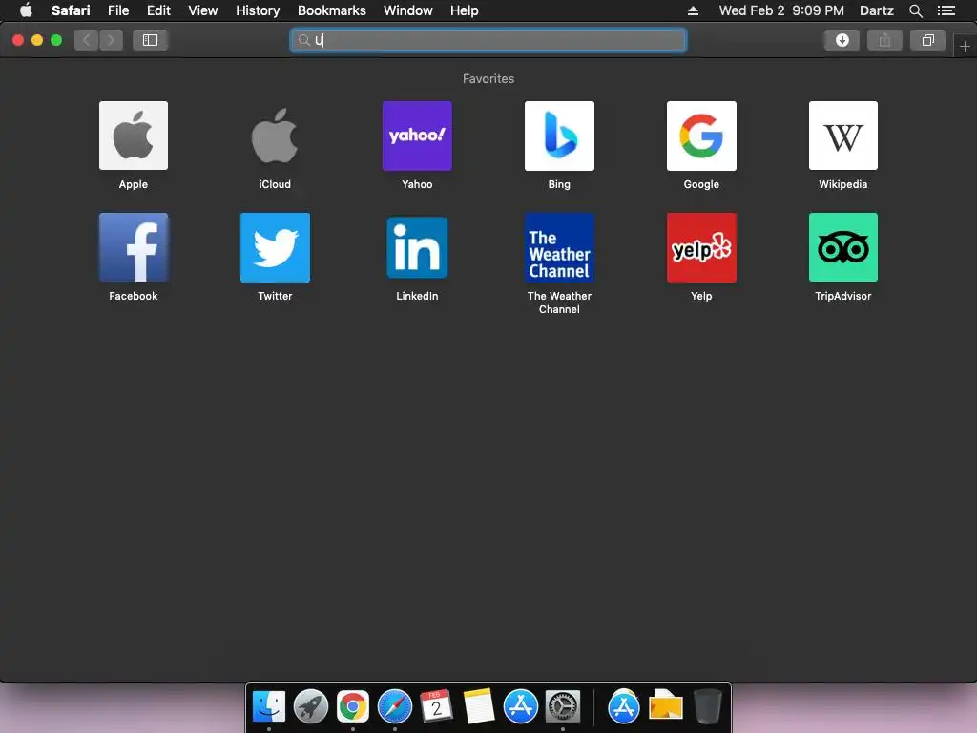Open Google Chrome from the Dock
This screenshot has height=733, width=977.
(353, 707)
